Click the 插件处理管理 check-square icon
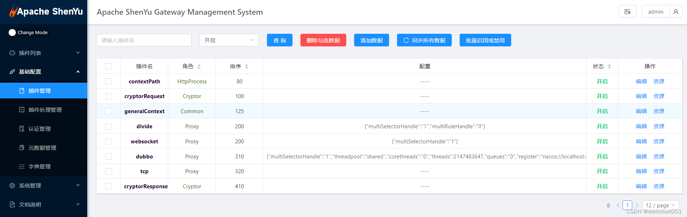This screenshot has width=687, height=217. [x=22, y=110]
